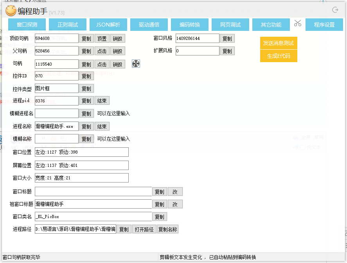Click the scissors icon tab

point(298,24)
